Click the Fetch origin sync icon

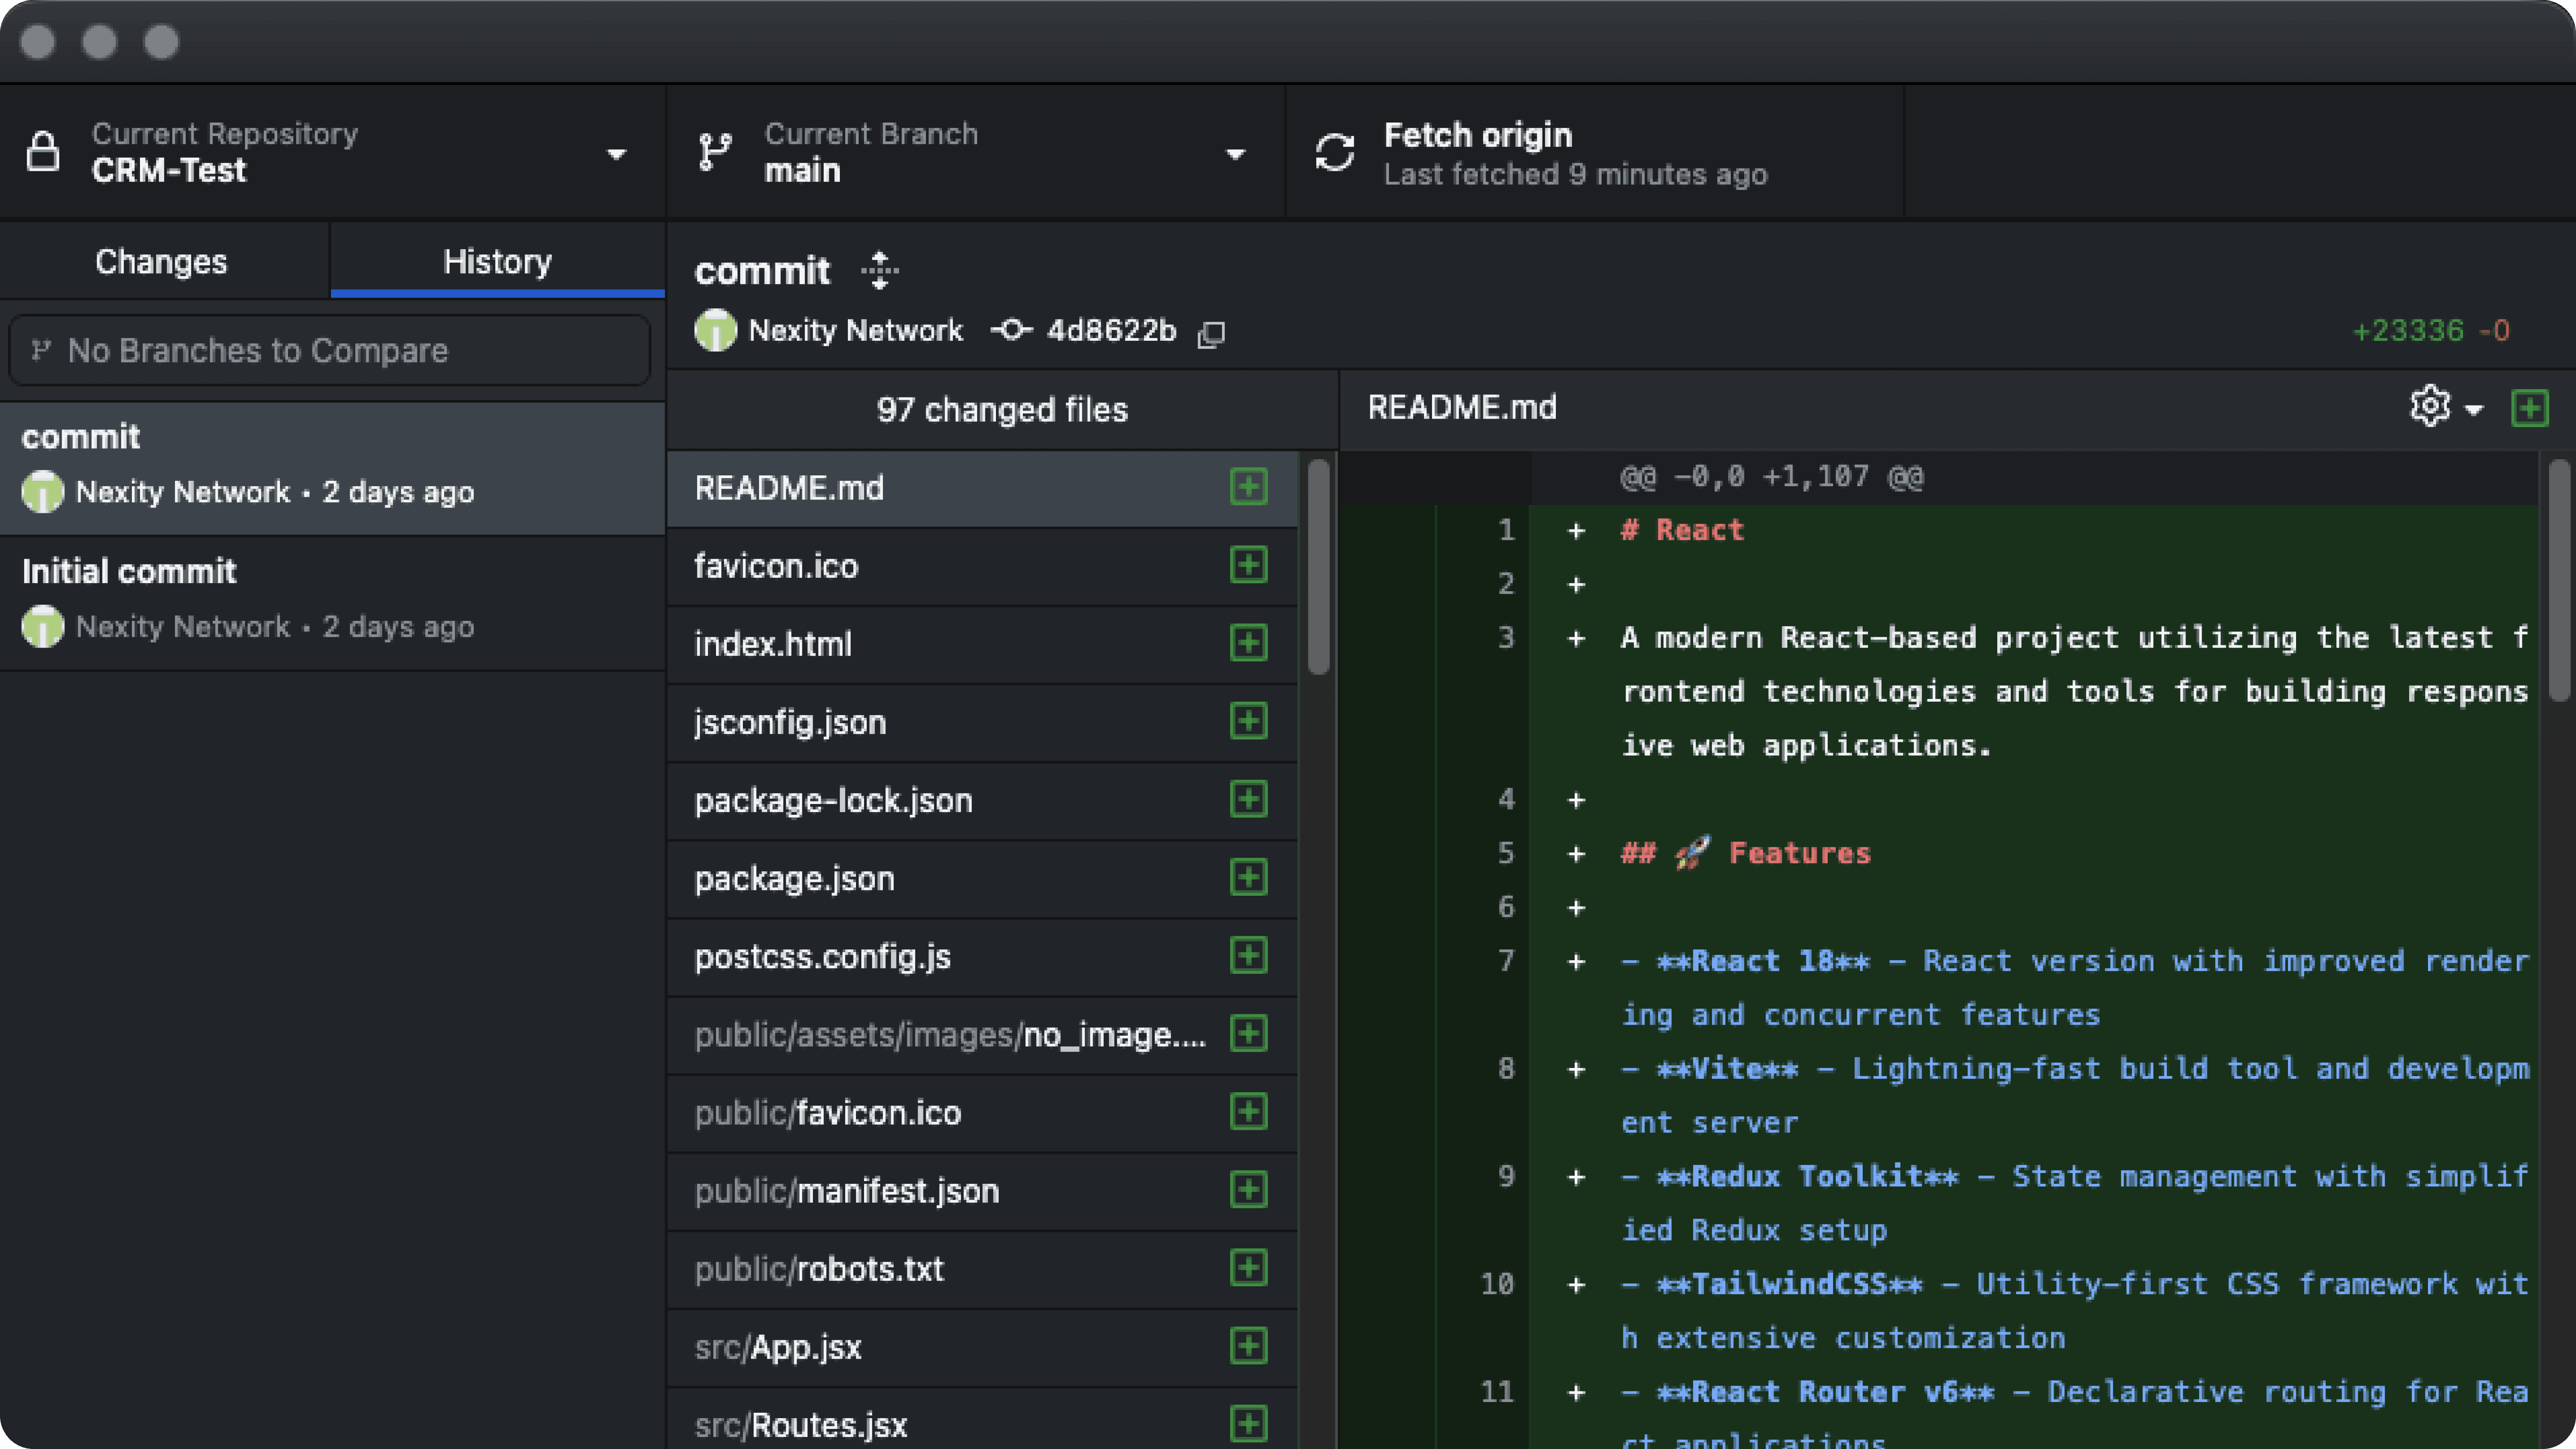1334,153
